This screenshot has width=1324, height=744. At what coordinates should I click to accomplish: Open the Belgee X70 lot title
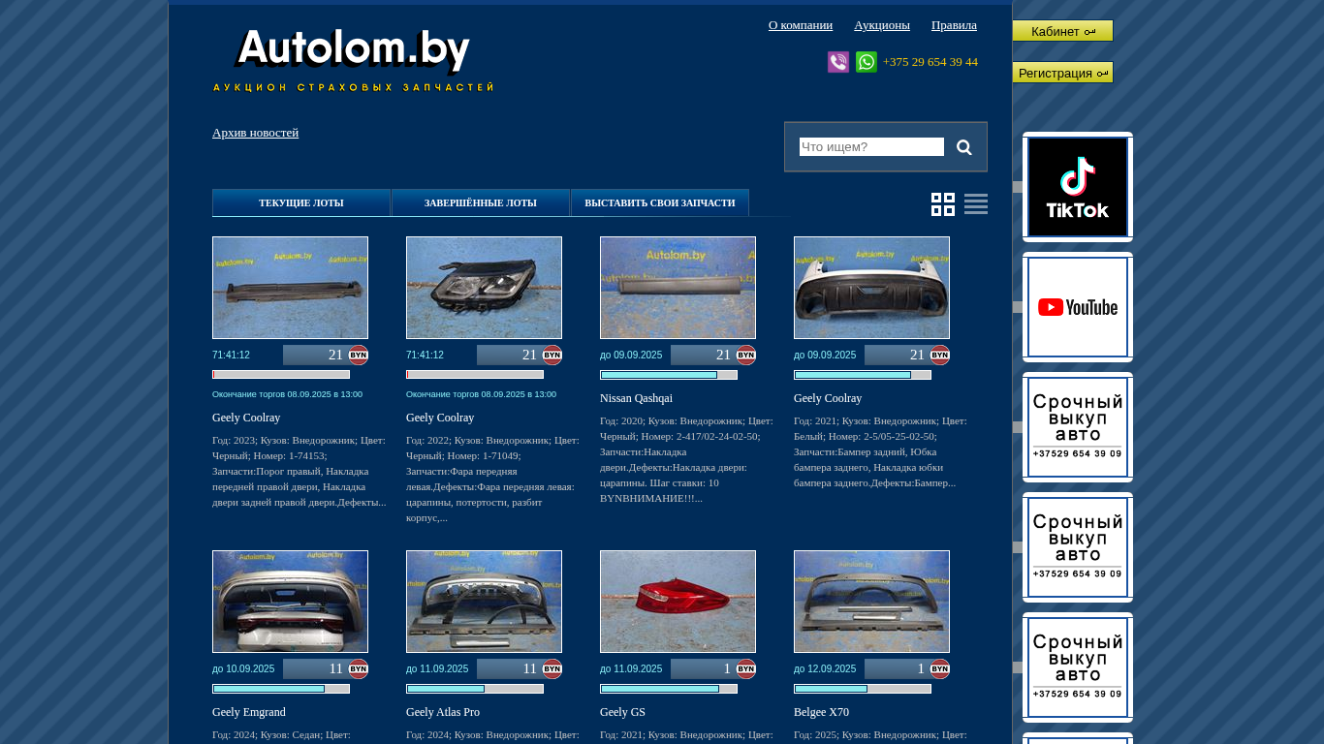click(821, 712)
